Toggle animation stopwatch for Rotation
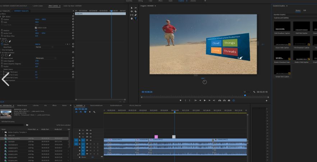The image size is (317, 162). [2, 30]
